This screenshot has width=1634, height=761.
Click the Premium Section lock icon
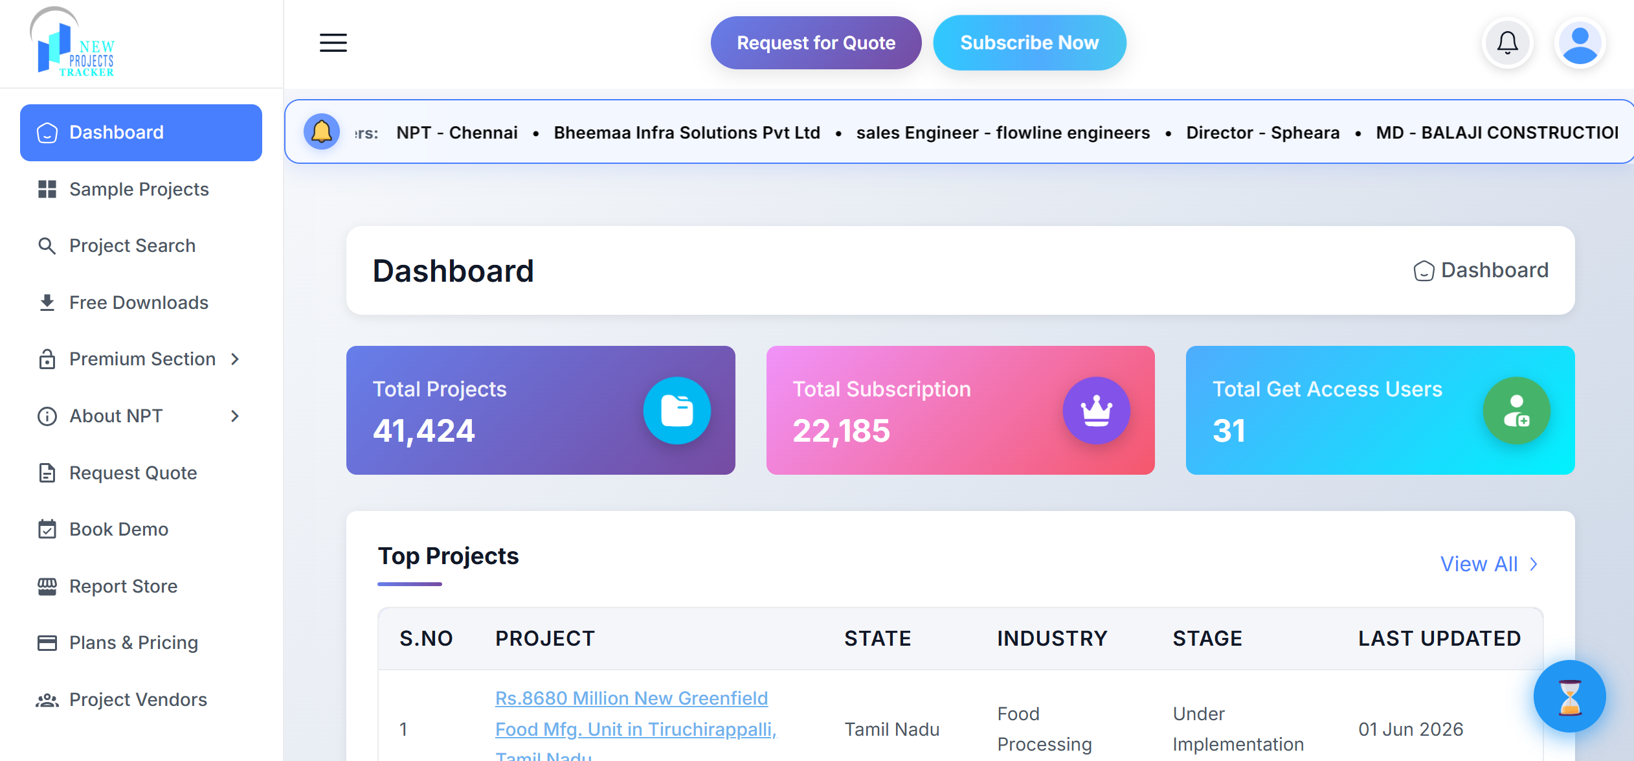47,359
